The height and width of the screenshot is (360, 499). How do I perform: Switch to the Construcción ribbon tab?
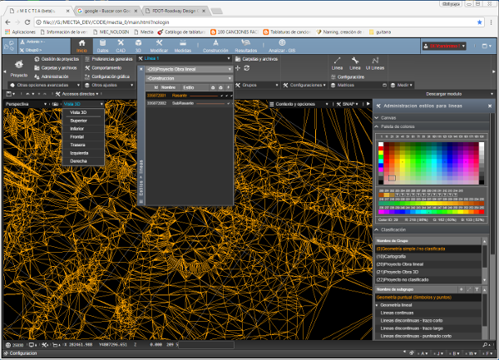click(x=215, y=46)
